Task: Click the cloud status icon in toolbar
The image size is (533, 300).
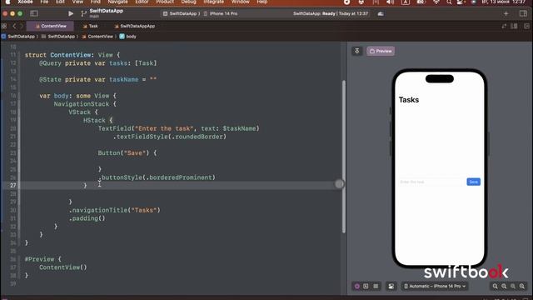Action: (381, 13)
